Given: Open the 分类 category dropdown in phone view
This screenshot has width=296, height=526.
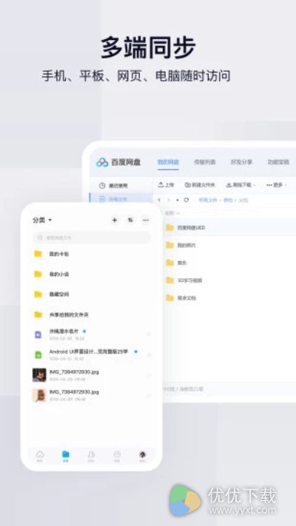Looking at the screenshot, I should [42, 220].
